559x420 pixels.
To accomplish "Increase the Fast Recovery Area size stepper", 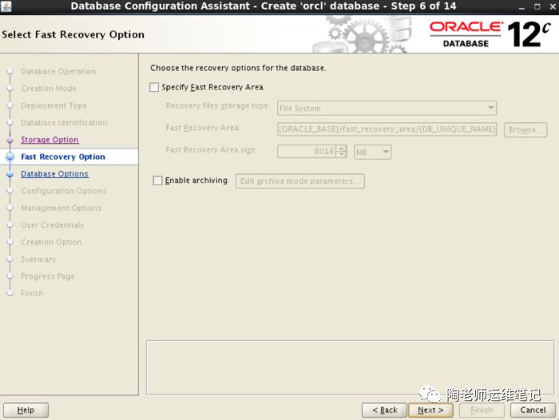I will pyautogui.click(x=342, y=149).
